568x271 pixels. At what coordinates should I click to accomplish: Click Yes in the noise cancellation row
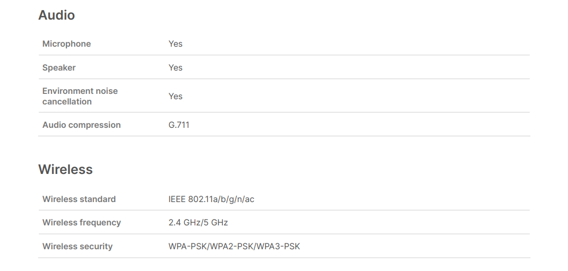[x=175, y=97]
